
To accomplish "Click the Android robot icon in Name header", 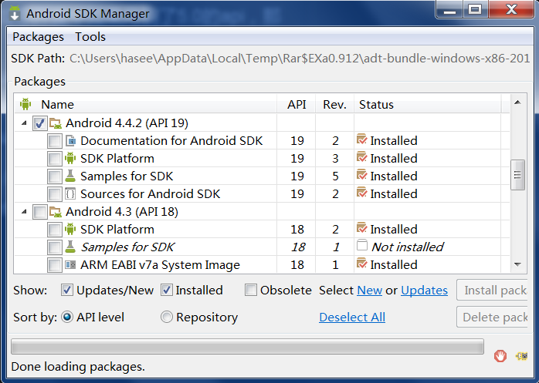I will (x=25, y=104).
